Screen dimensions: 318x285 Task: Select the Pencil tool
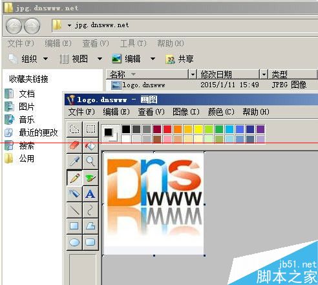[74, 178]
